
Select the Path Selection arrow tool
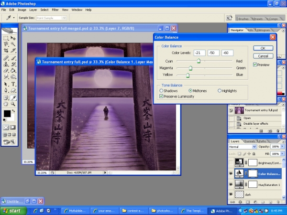6,84
